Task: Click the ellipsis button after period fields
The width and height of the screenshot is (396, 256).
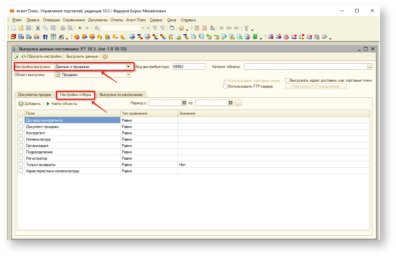Action: 238,103
